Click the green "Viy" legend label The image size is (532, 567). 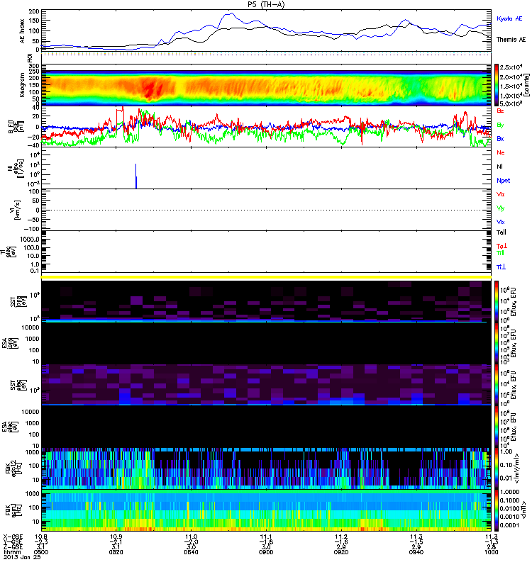501,208
